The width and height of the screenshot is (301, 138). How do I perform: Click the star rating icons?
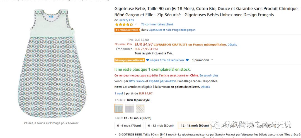(124, 25)
